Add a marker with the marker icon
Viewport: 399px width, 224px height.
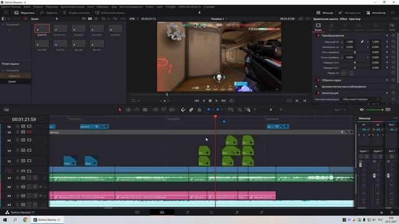coord(218,110)
